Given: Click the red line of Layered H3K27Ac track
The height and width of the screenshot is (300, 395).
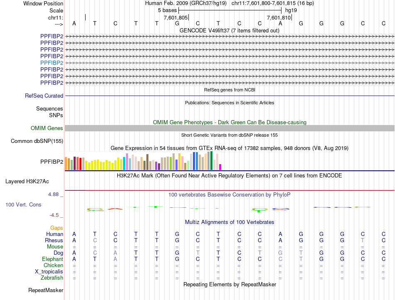Looking at the screenshot, I should 230,190.
